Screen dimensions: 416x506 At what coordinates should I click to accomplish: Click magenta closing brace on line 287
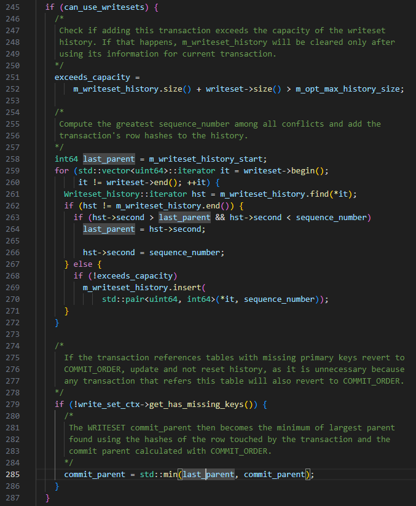(47, 498)
